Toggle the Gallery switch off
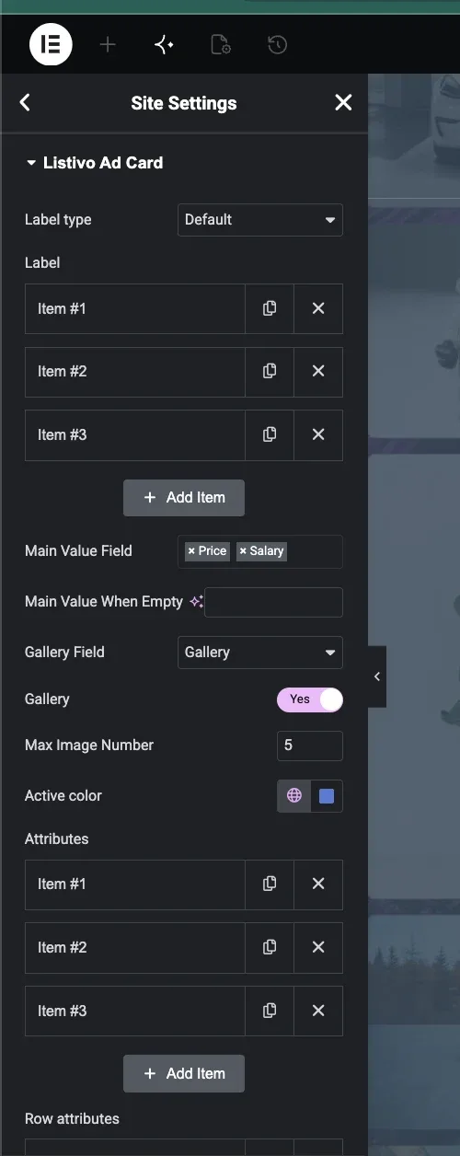This screenshot has width=460, height=1156. coord(310,699)
